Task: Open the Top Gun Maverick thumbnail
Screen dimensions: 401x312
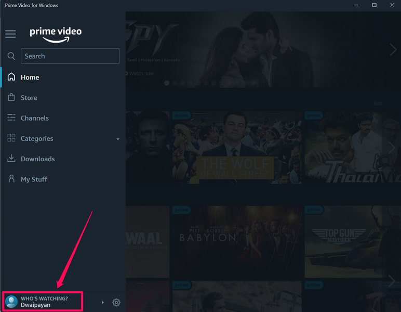Action: pos(353,242)
